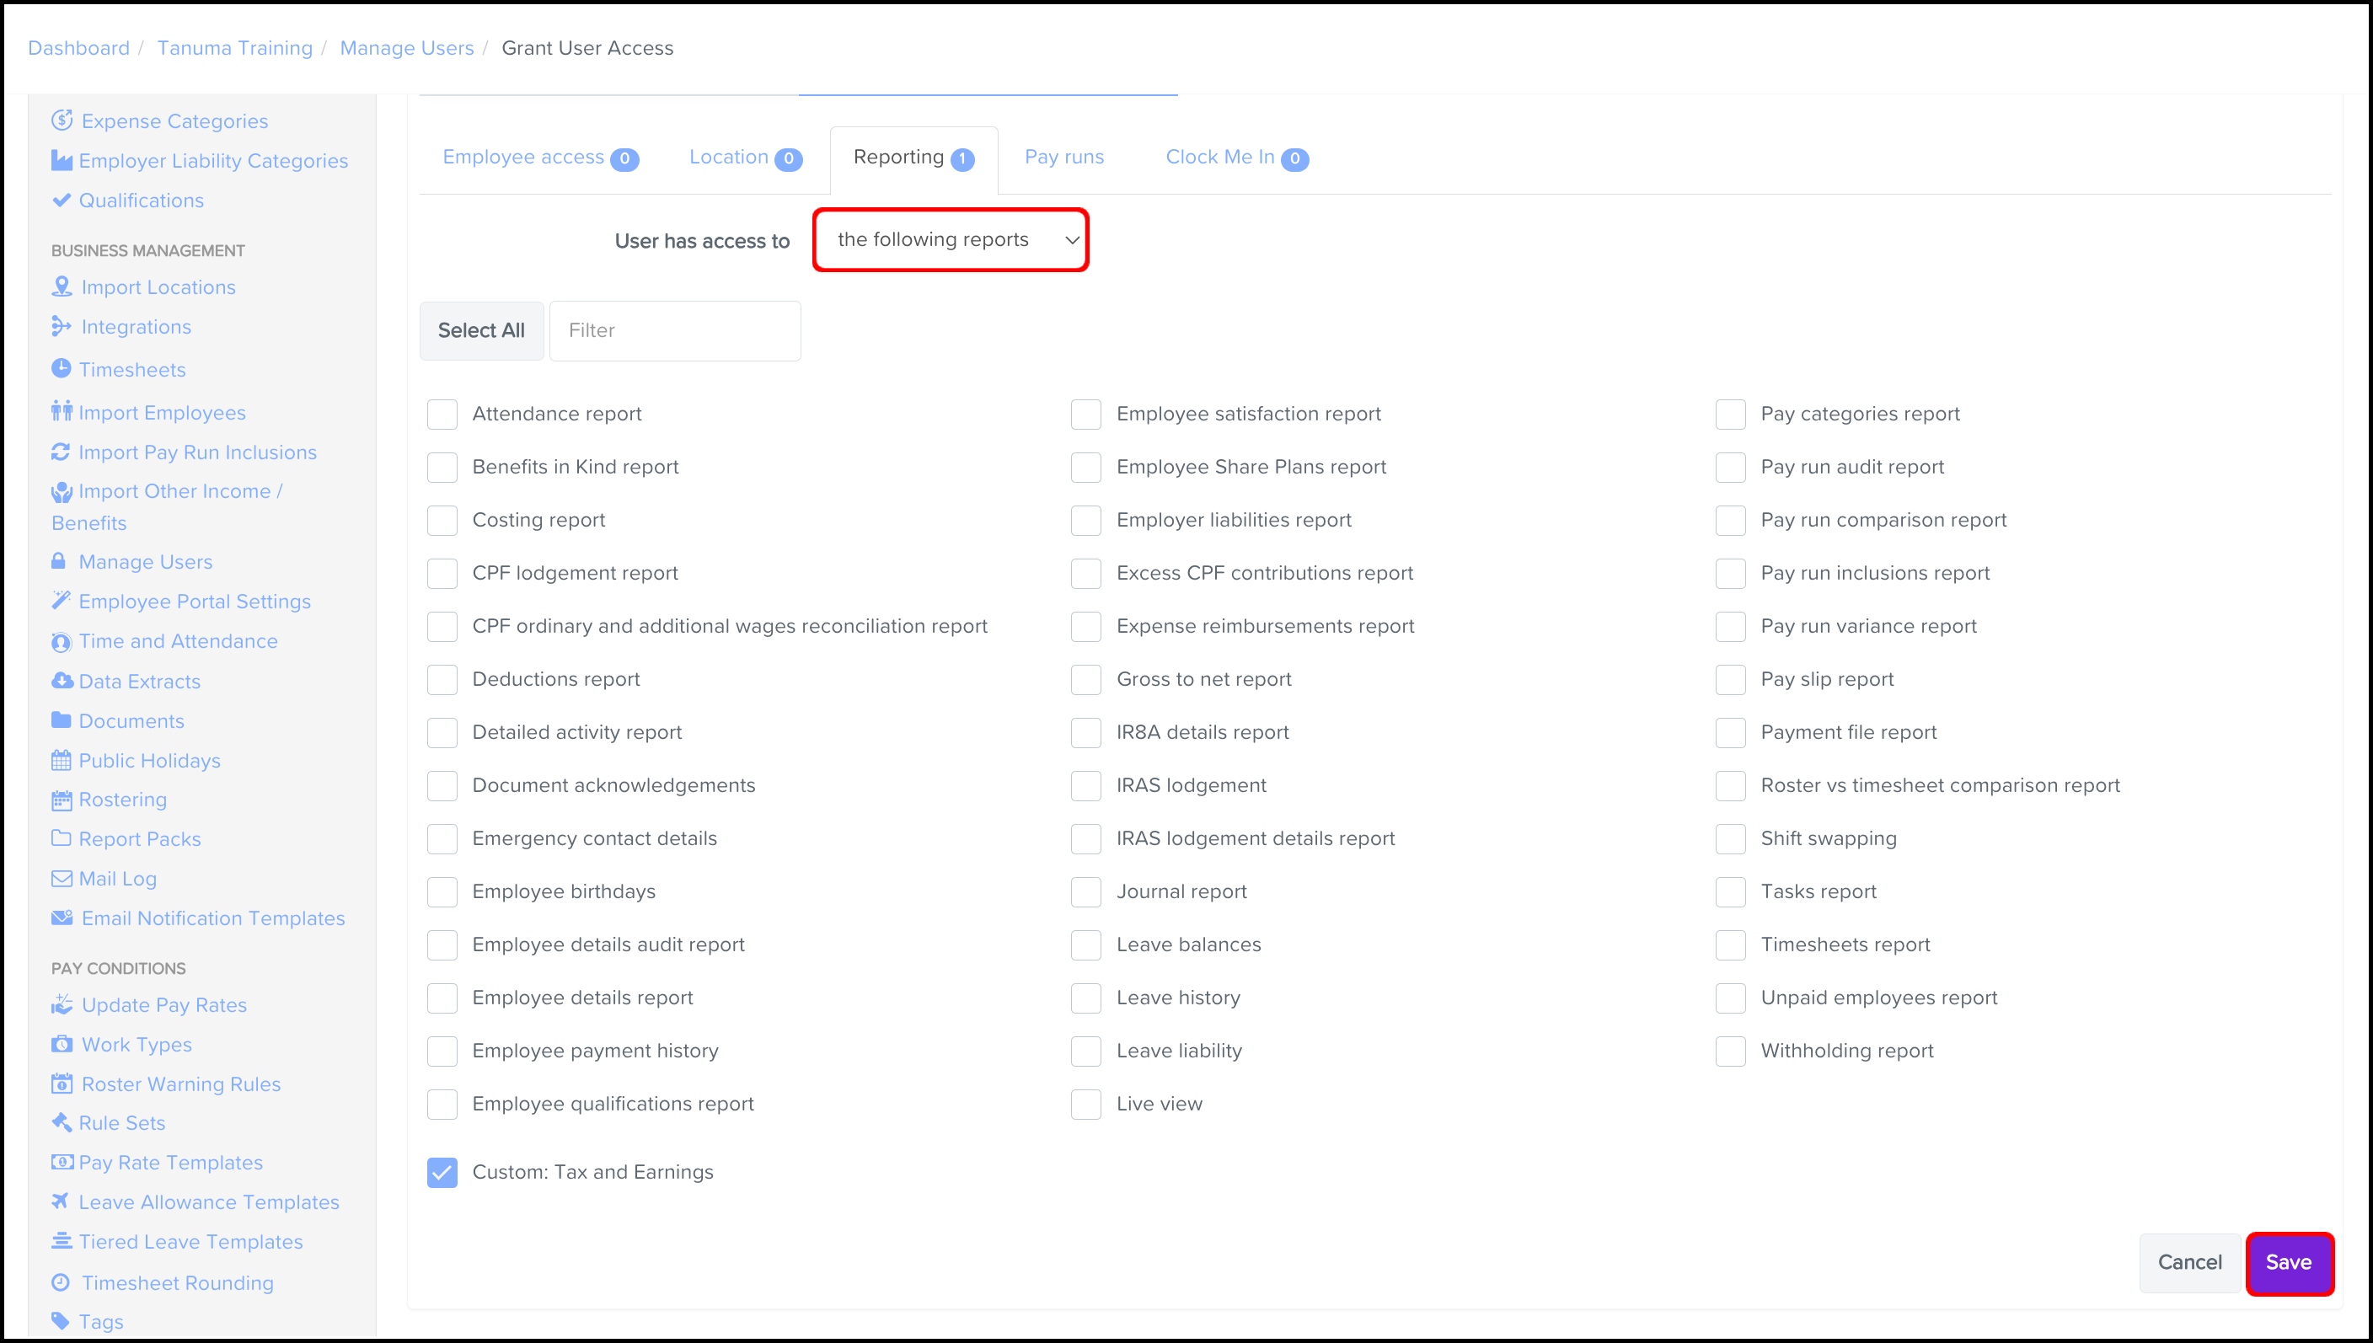The height and width of the screenshot is (1343, 2373).
Task: Click the Timesheets clock icon in sidebar
Action: point(61,369)
